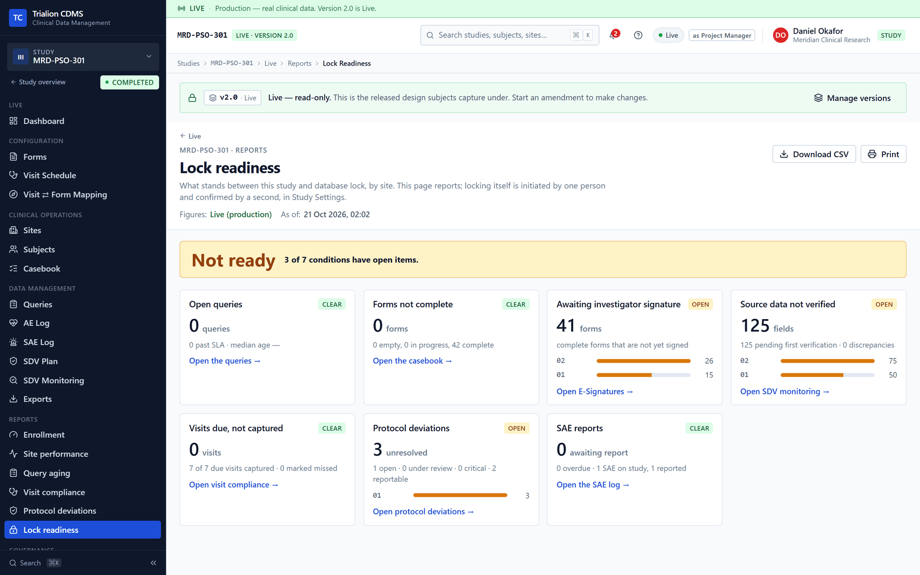Go back via Study overview link
920x575 pixels.
coord(38,82)
